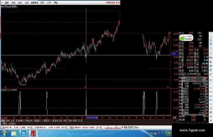Select the 周 weekly period button
This screenshot has width=213, height=137.
pyautogui.click(x=211, y=113)
